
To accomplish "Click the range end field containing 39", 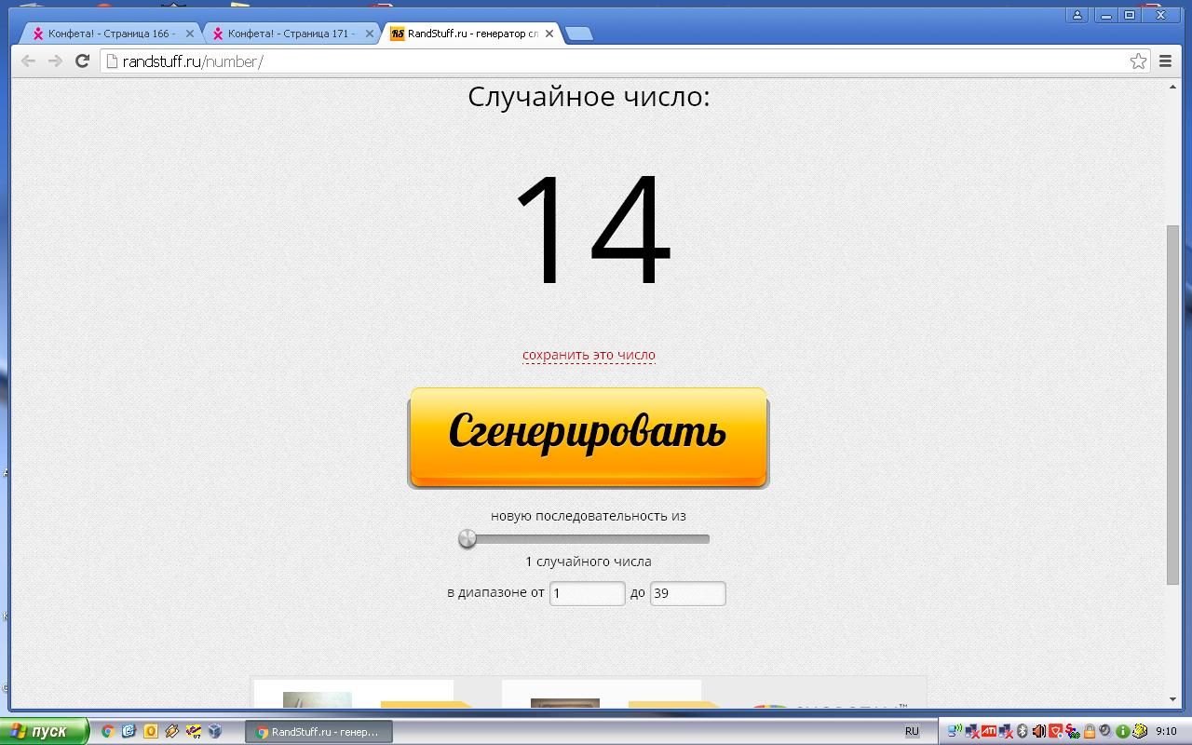I will (687, 593).
